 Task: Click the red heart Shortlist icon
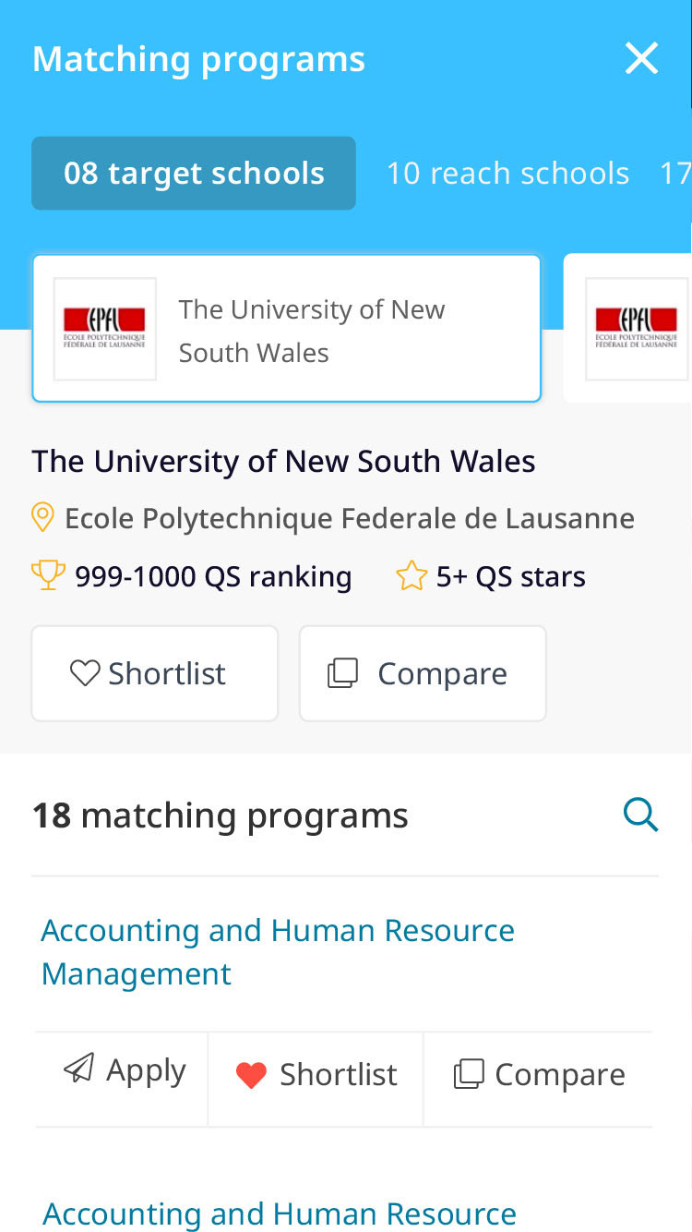[x=251, y=1075]
